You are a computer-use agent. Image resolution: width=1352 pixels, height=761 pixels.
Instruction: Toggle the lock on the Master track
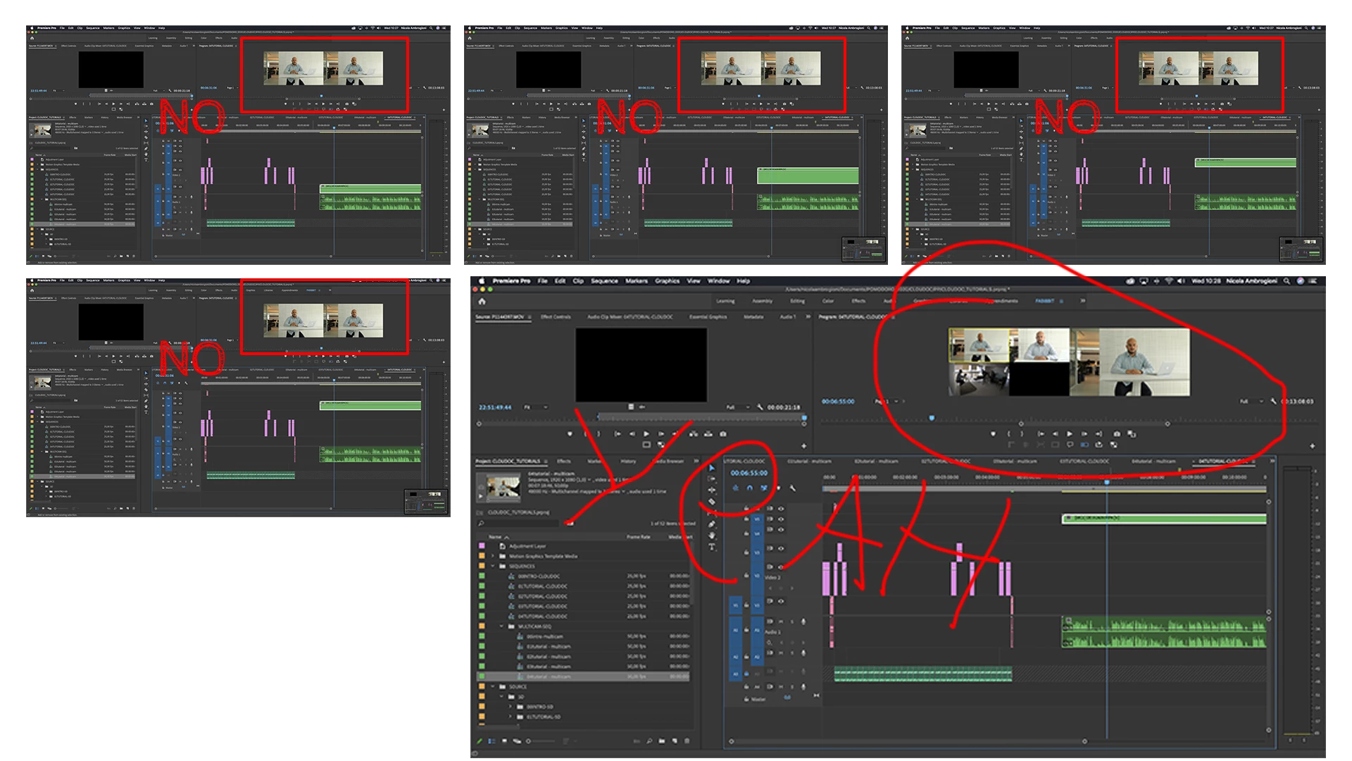(x=746, y=700)
